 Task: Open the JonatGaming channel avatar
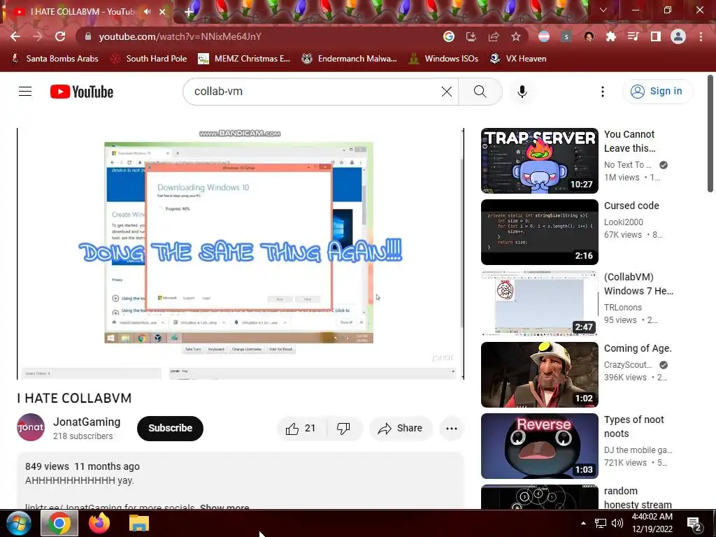pyautogui.click(x=31, y=427)
